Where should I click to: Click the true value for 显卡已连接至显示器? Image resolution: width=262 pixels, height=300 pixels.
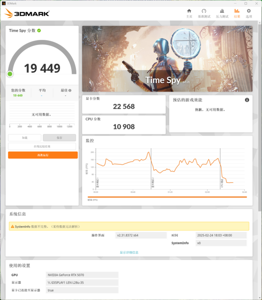82,290
